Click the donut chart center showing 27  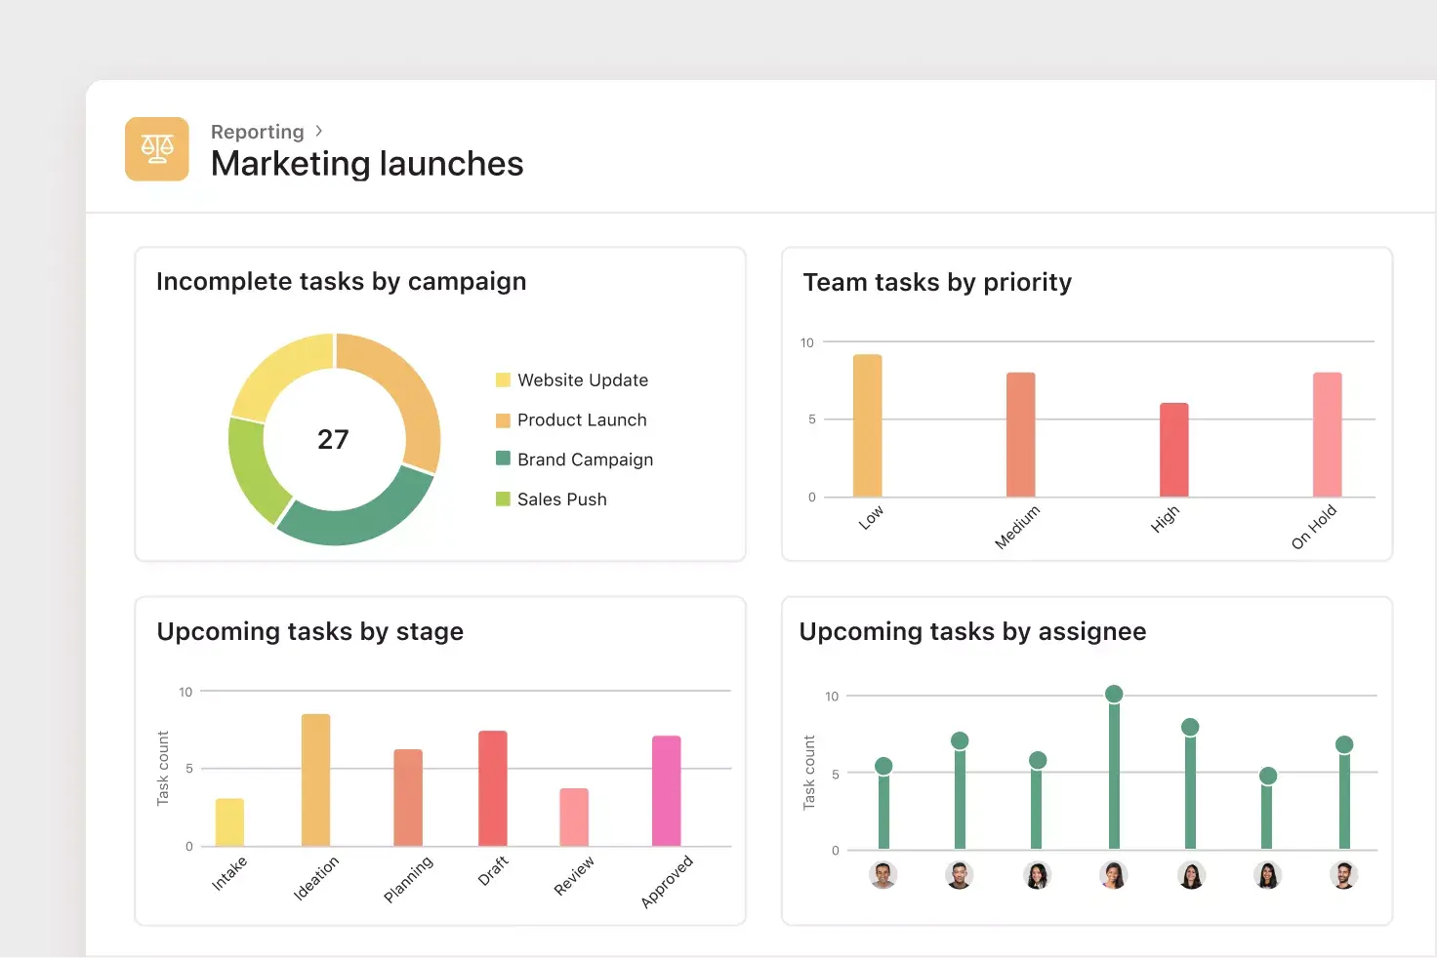335,439
